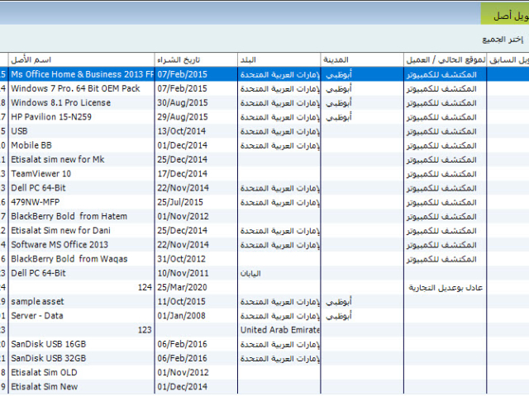Image resolution: width=529 pixels, height=396 pixels.
Task: Click the purchase date 13/Oct/2014
Action: pyautogui.click(x=182, y=131)
